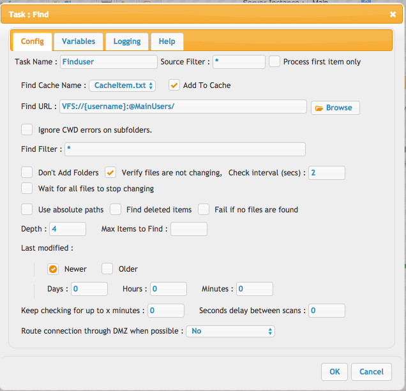406x391 pixels.
Task: Open the Route connection through DMZ dropdown
Action: (230, 331)
